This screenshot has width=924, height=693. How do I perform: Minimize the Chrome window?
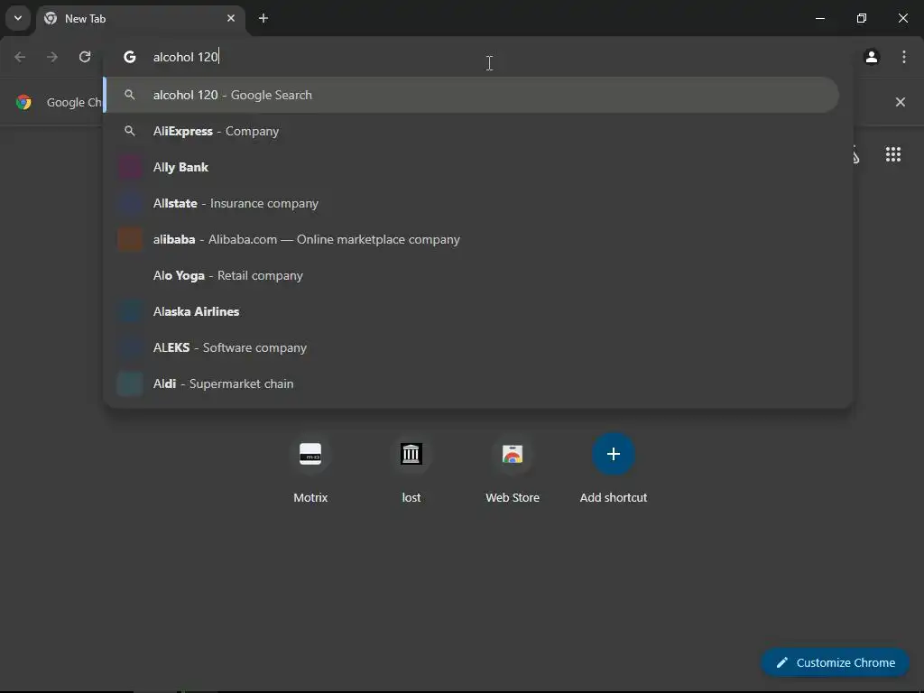click(x=819, y=18)
